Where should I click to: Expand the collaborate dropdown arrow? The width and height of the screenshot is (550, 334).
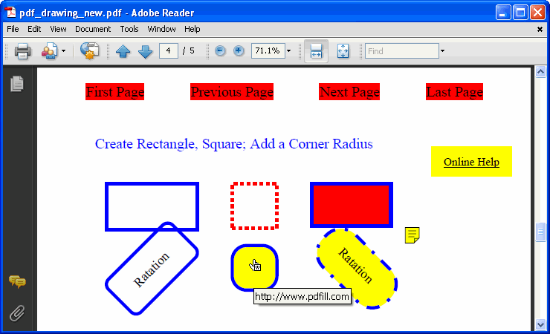[x=63, y=51]
